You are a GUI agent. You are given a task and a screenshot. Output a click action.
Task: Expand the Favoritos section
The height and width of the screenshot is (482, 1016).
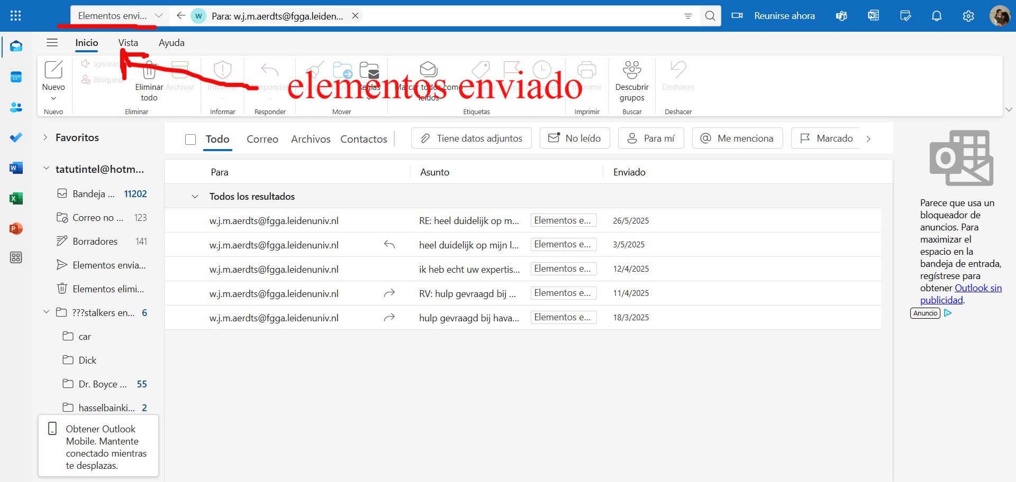coord(46,137)
